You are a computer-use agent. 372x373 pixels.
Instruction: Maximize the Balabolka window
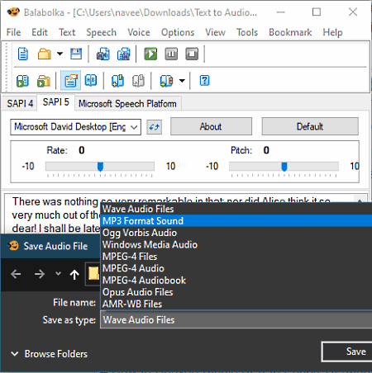click(317, 12)
